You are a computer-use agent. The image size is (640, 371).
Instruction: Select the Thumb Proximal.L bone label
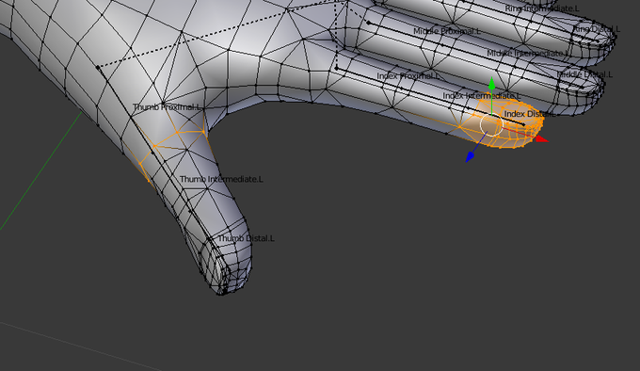tap(168, 107)
